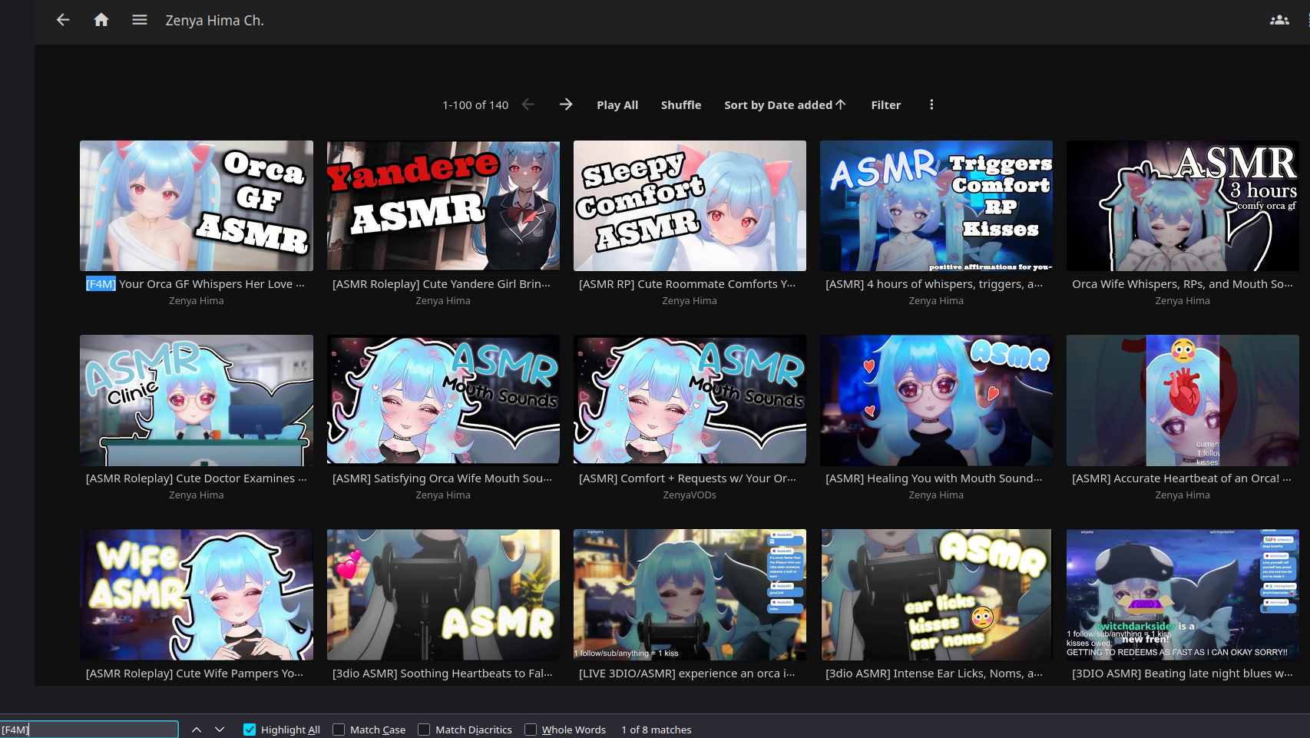Viewport: 1310px width, 738px height.
Task: Jump to previous find match arrow
Action: tap(197, 730)
